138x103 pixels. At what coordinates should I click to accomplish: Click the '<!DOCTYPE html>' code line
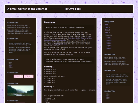point(50,99)
